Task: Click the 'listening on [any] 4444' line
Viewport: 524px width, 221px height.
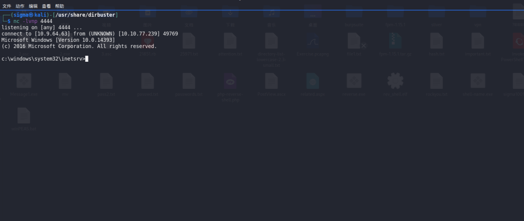Action: click(41, 28)
